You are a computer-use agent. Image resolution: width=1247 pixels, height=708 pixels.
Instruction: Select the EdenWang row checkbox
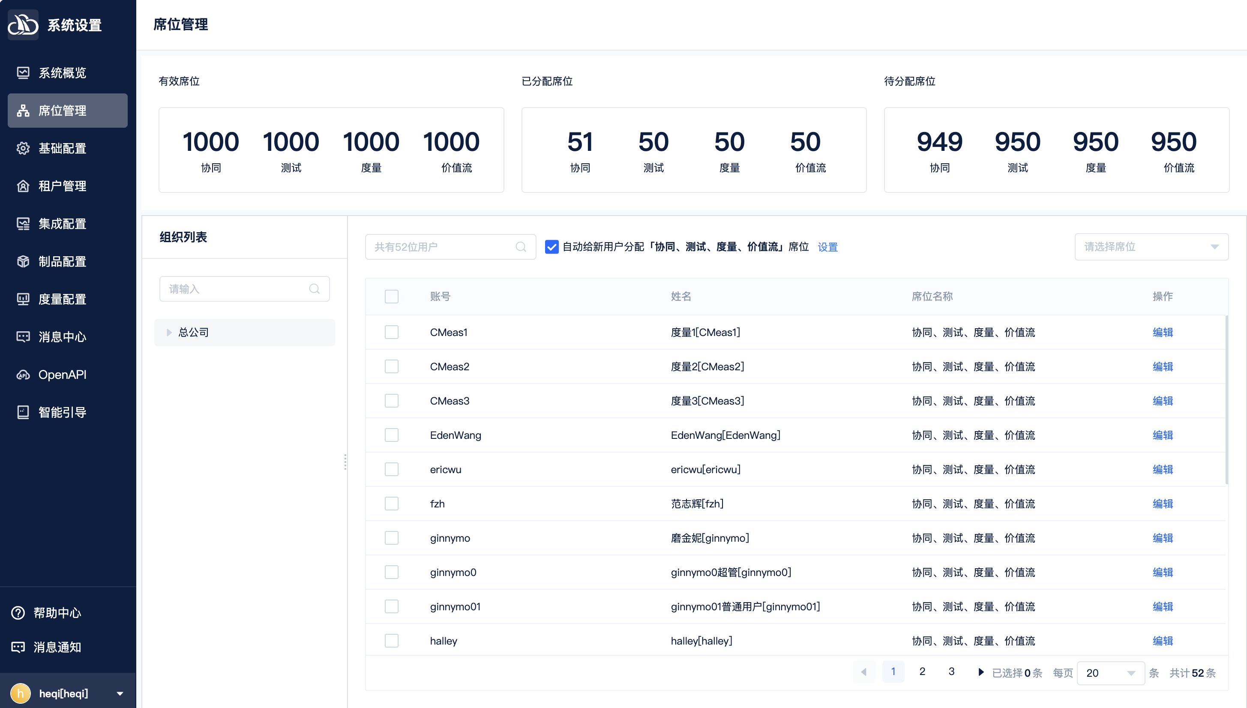391,435
